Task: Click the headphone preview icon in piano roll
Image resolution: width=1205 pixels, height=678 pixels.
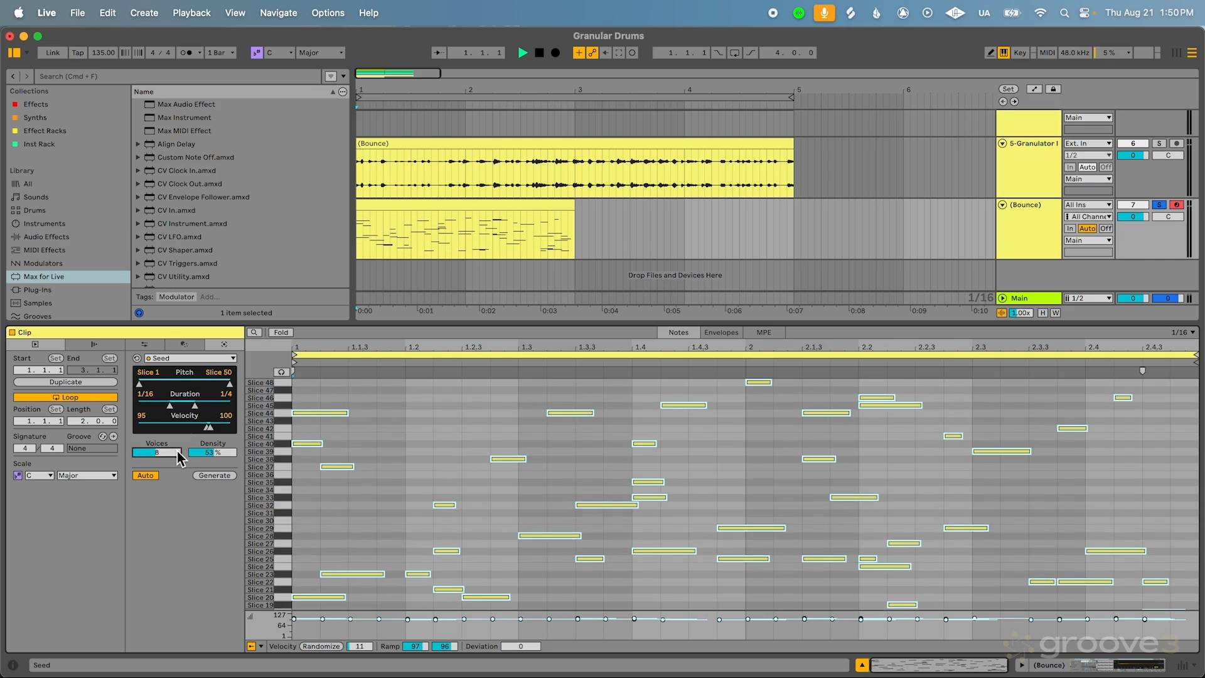Action: [281, 372]
